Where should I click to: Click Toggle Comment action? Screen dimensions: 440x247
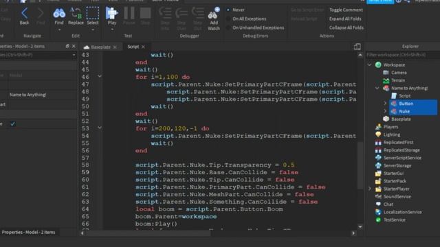tap(346, 10)
